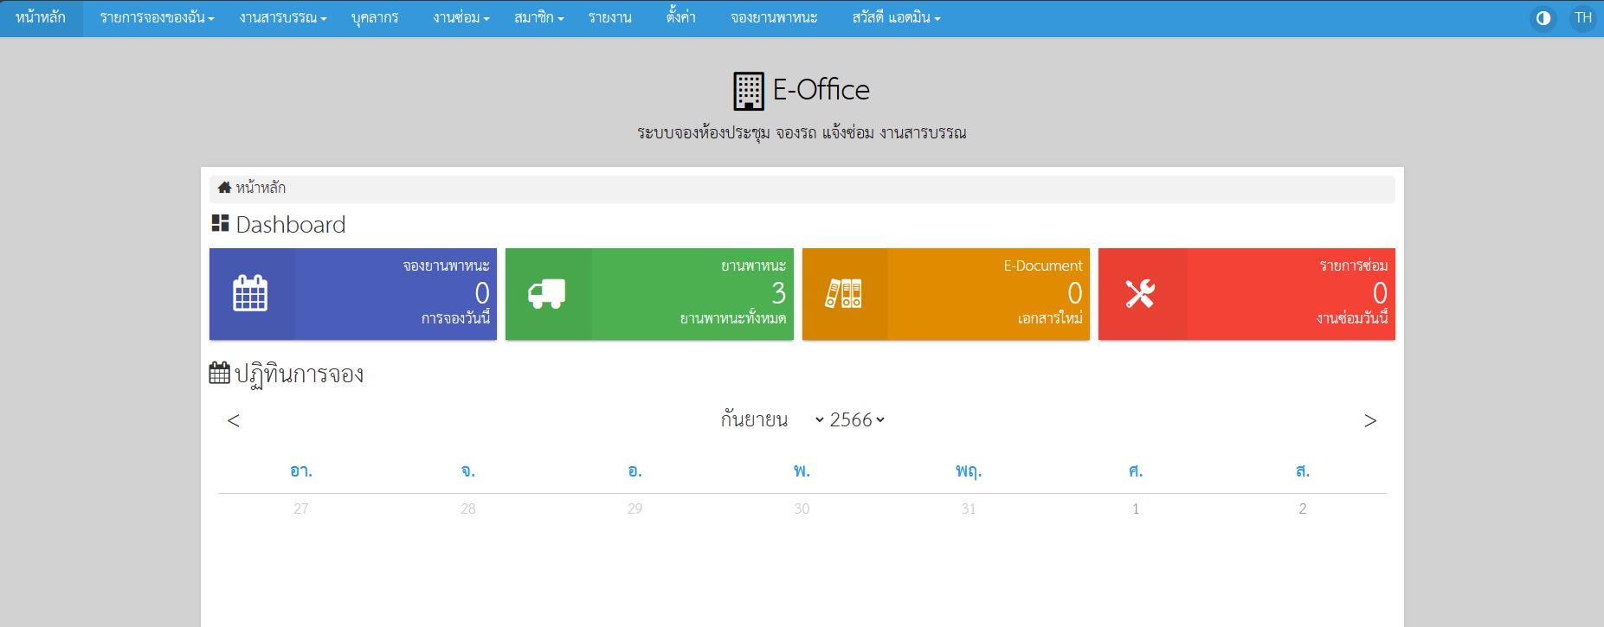Click the อ. weekday column header

[635, 471]
